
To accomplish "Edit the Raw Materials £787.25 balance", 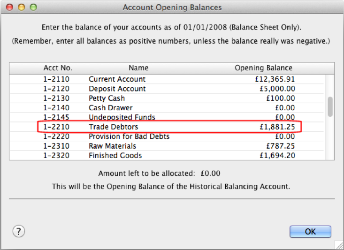I will pyautogui.click(x=281, y=146).
